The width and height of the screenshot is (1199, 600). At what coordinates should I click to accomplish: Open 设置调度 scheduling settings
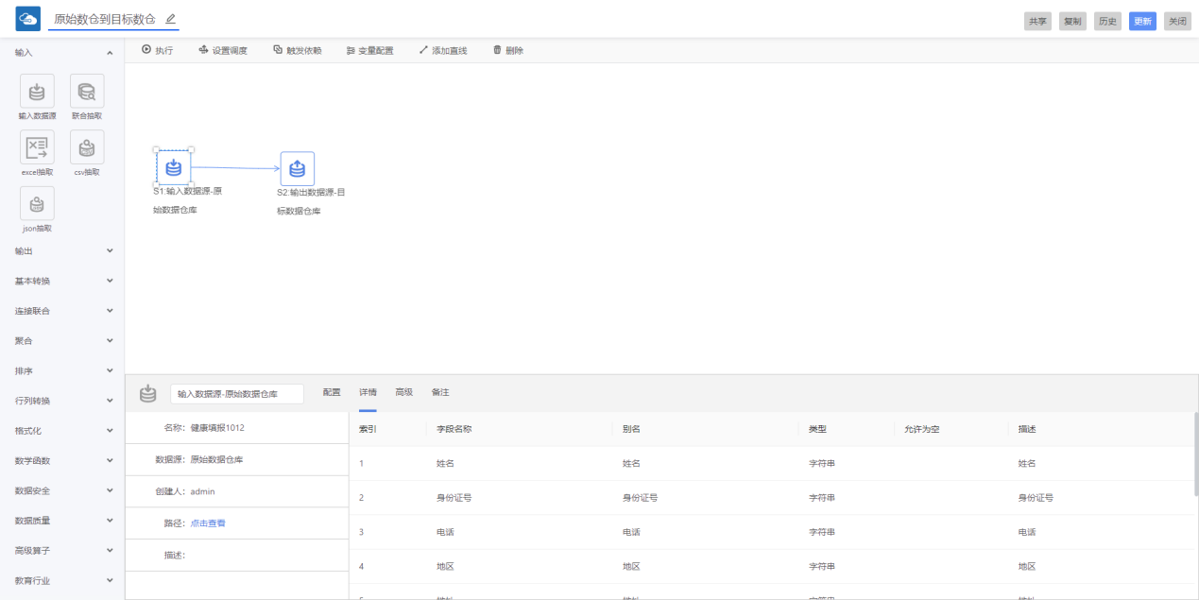point(223,50)
